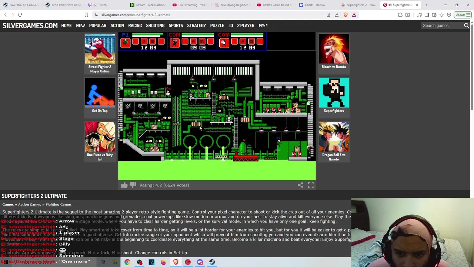Open the browser main menu icon

coord(468,15)
